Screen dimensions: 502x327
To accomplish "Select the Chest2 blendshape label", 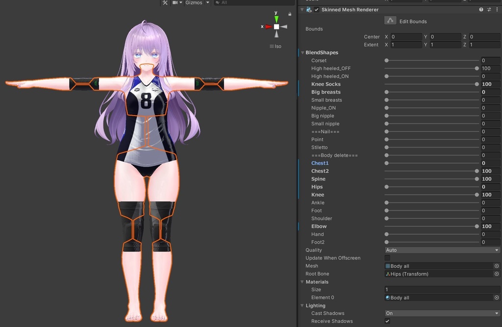I will 320,171.
